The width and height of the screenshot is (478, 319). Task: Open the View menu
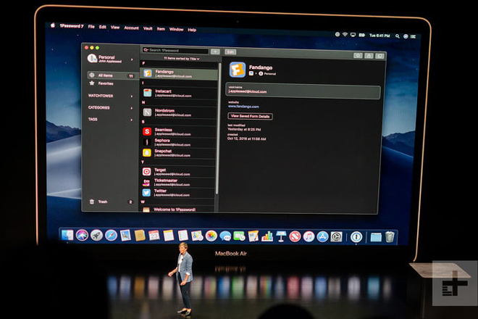[x=115, y=28]
